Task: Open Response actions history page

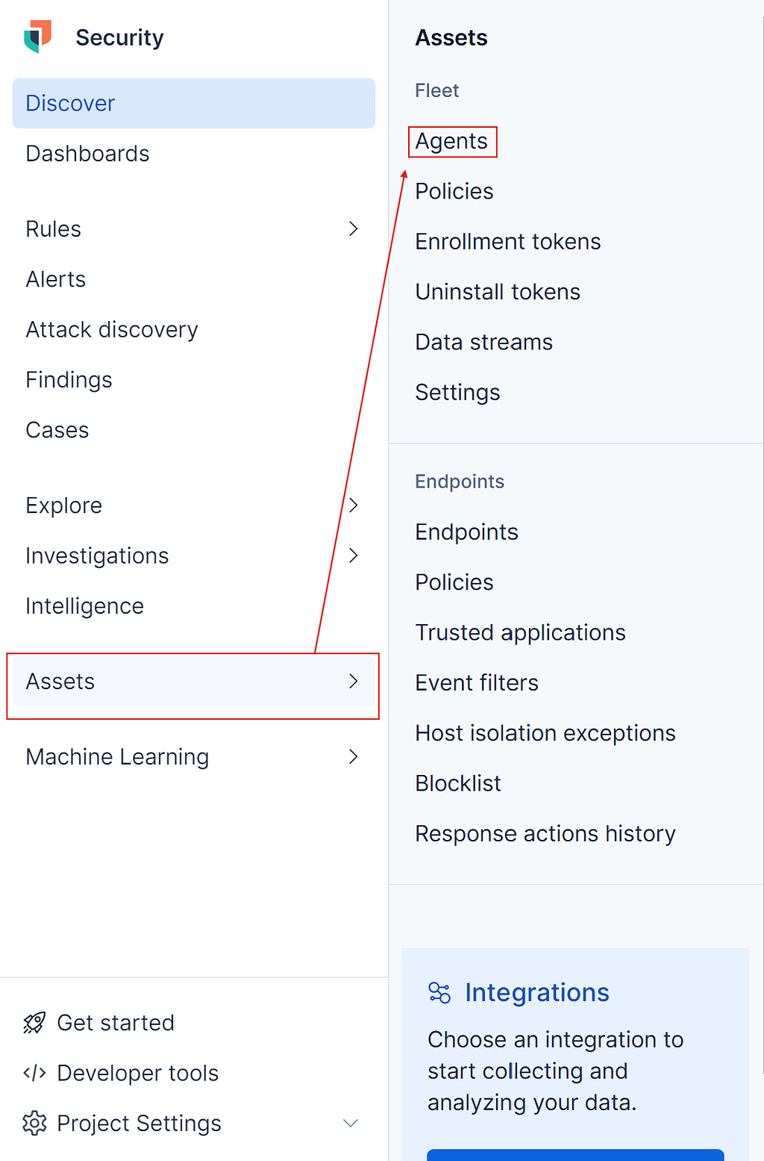Action: click(545, 833)
